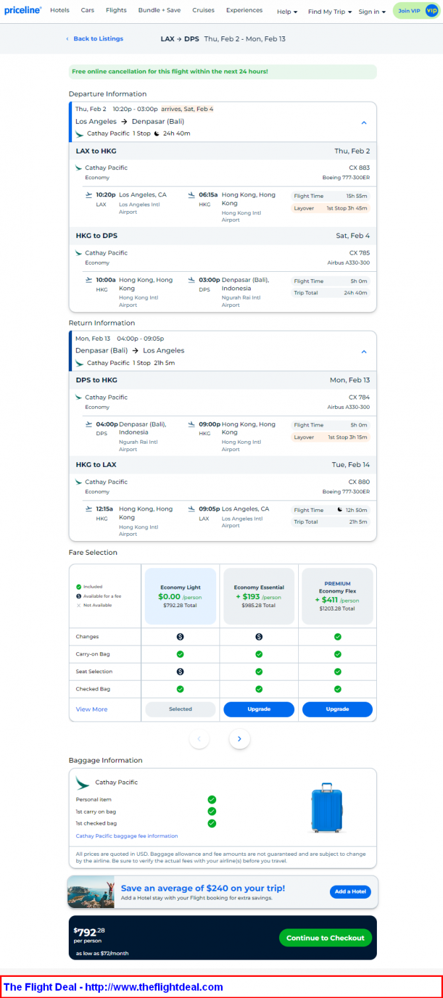443x998 pixels.
Task: Click fee icon for Economy Essential Changes
Action: 259,637
